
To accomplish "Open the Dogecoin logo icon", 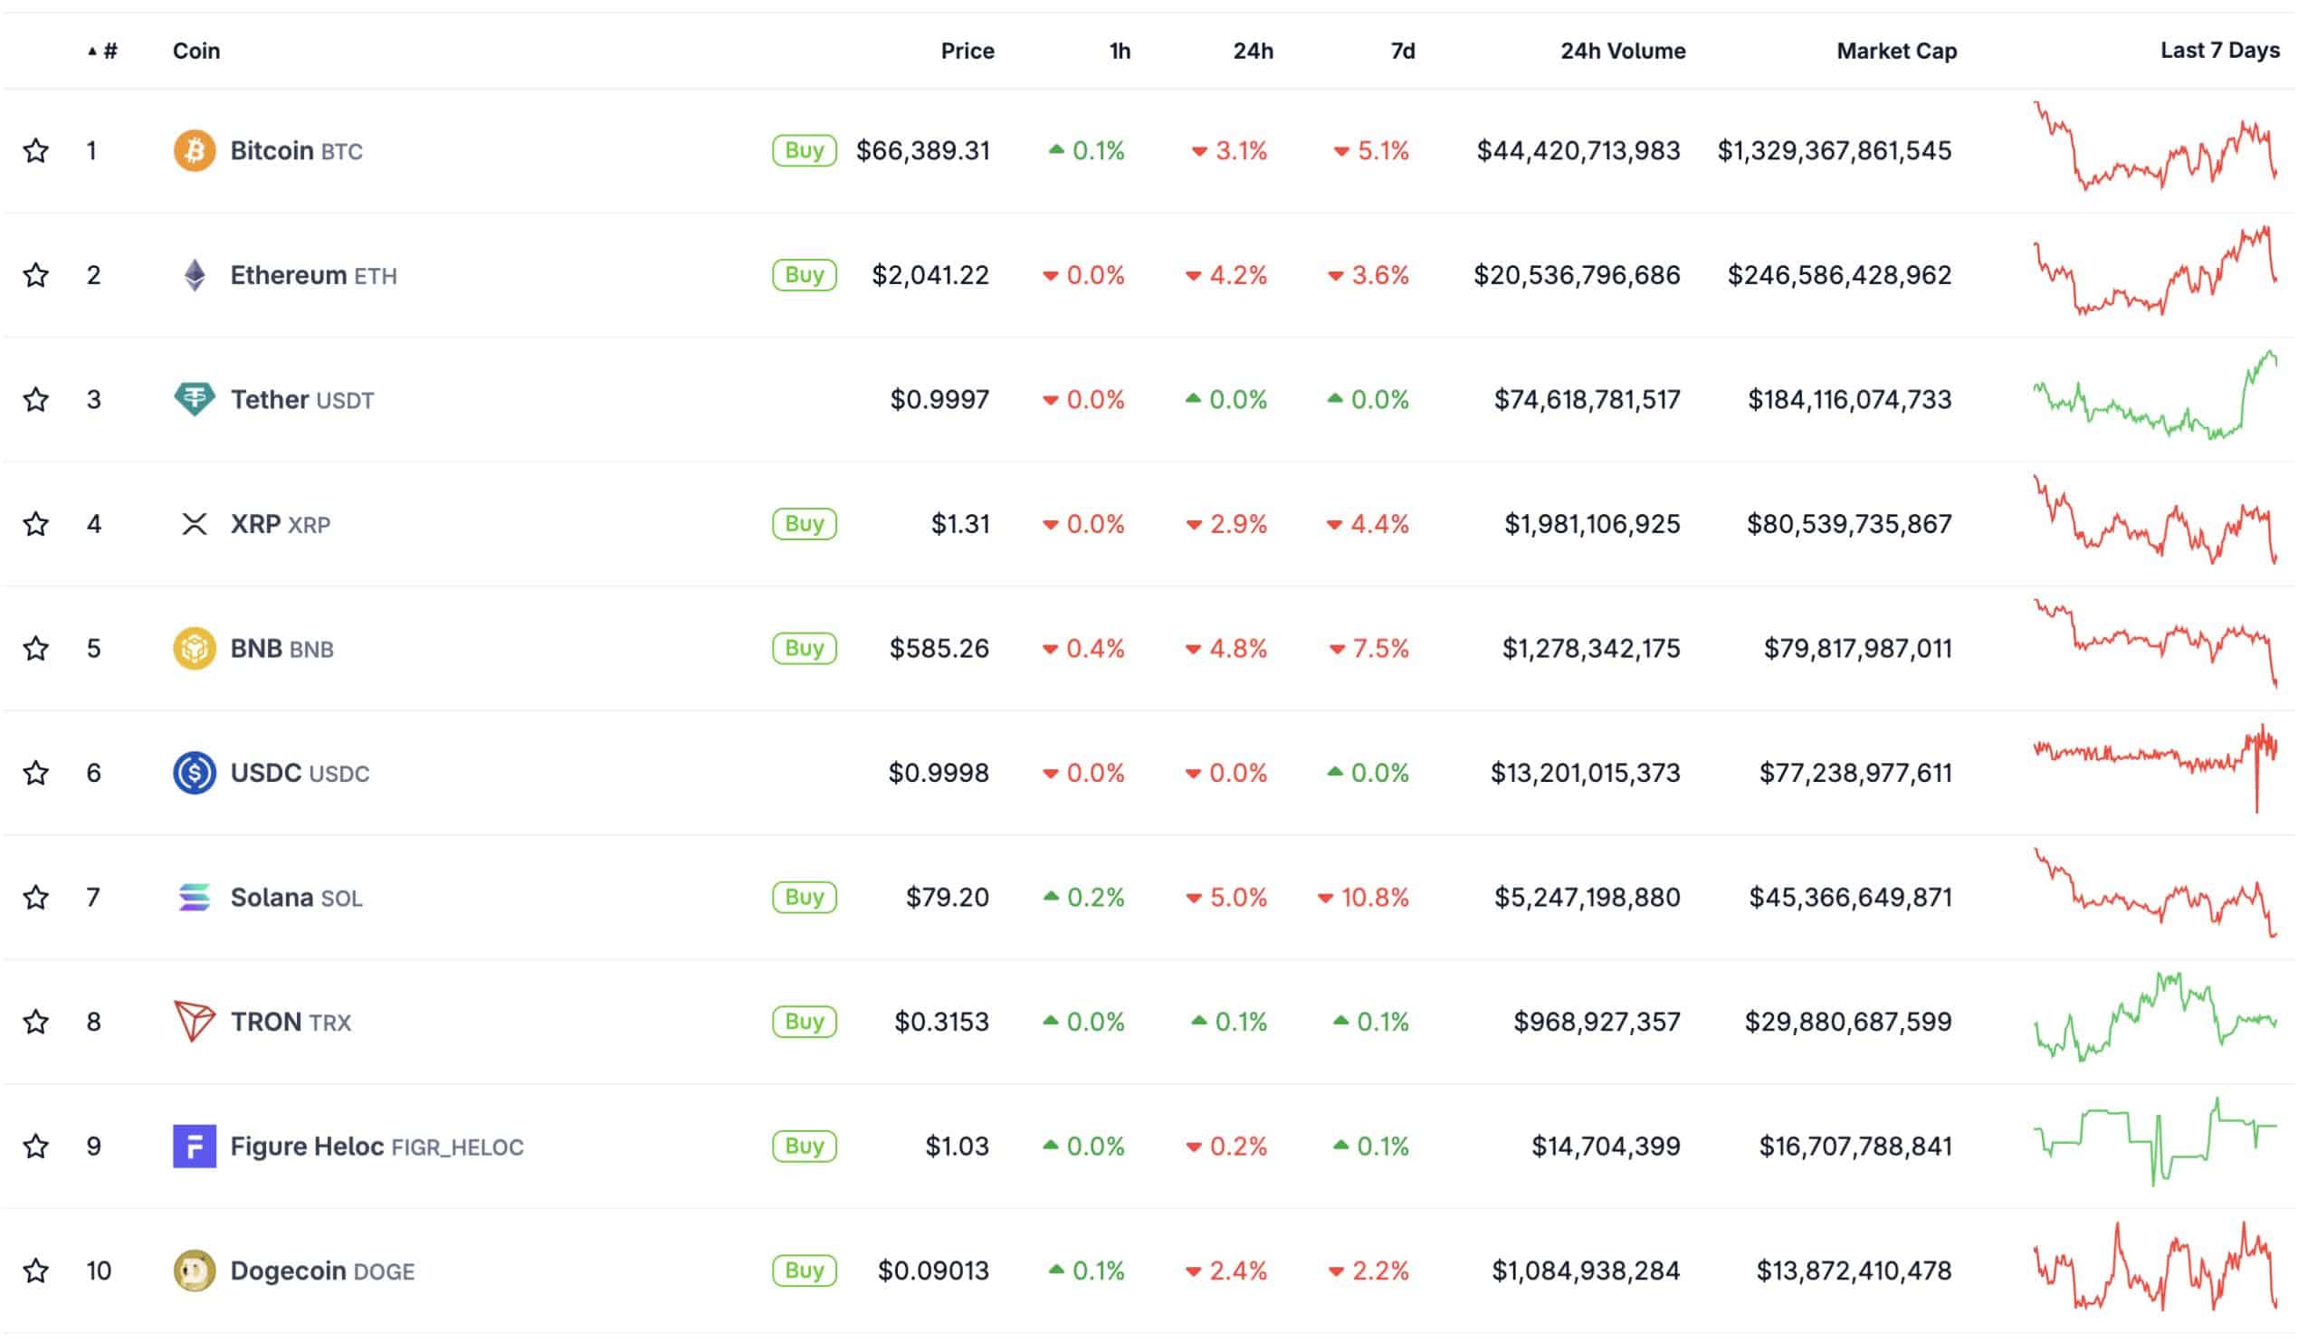I will pos(195,1272).
